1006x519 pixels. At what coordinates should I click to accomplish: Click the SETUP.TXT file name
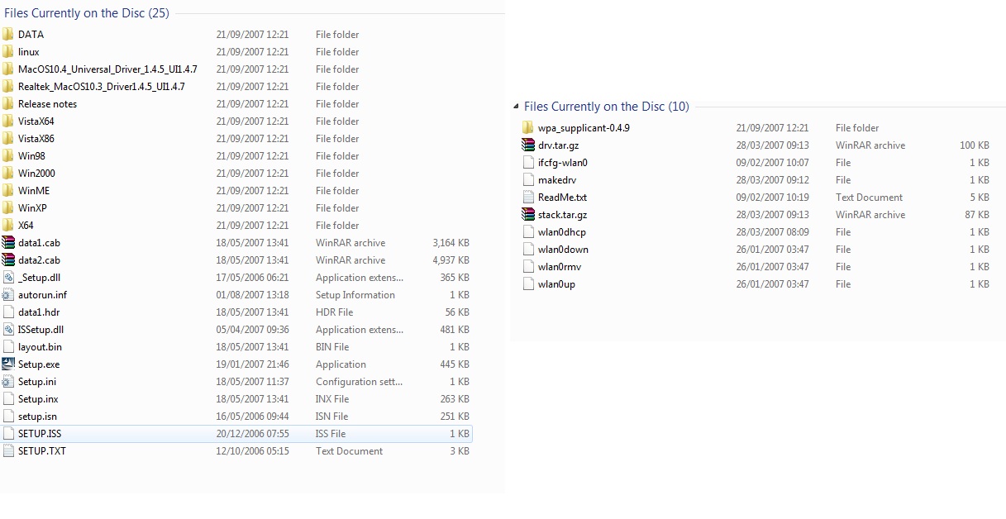[x=41, y=451]
